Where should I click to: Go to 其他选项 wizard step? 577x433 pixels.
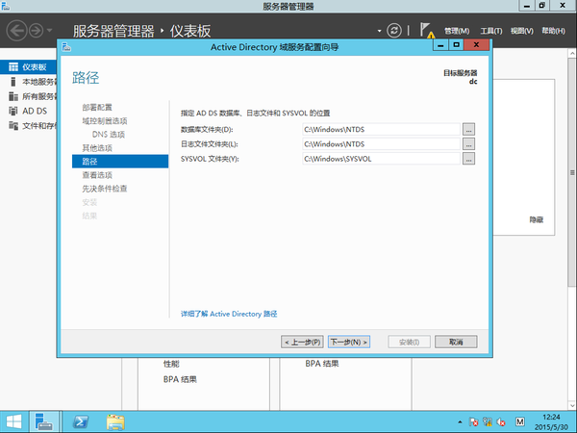(x=97, y=148)
